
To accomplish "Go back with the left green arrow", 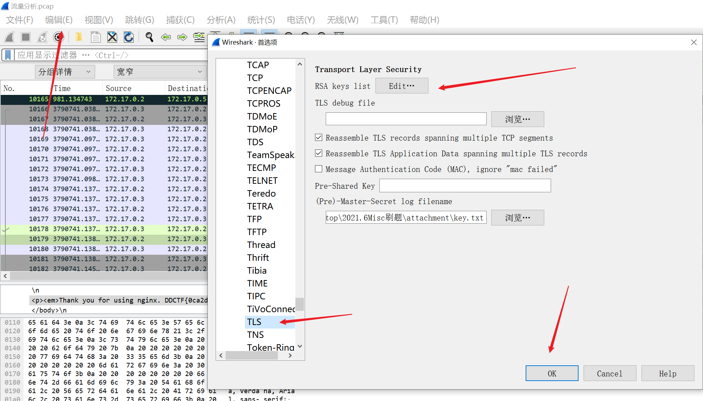I will 166,37.
